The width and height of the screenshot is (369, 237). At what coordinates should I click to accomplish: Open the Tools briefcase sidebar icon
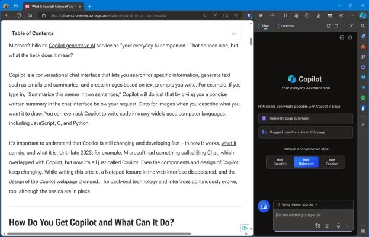363,47
